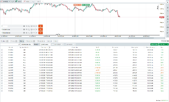Click ellipsis icon at bottom of chart toolbar
This screenshot has width=169, height=102.
point(168,36)
